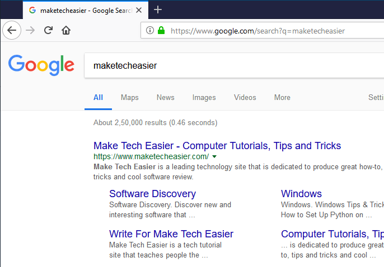Viewport: 384px width, 267px height.
Task: Click the text "Software Discovery. Discover new and"
Action: tap(170, 204)
